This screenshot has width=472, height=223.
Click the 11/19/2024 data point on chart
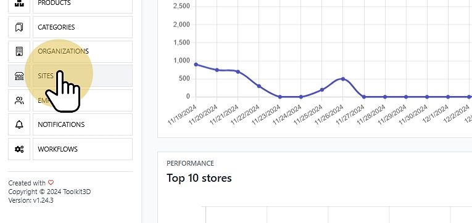pos(196,64)
